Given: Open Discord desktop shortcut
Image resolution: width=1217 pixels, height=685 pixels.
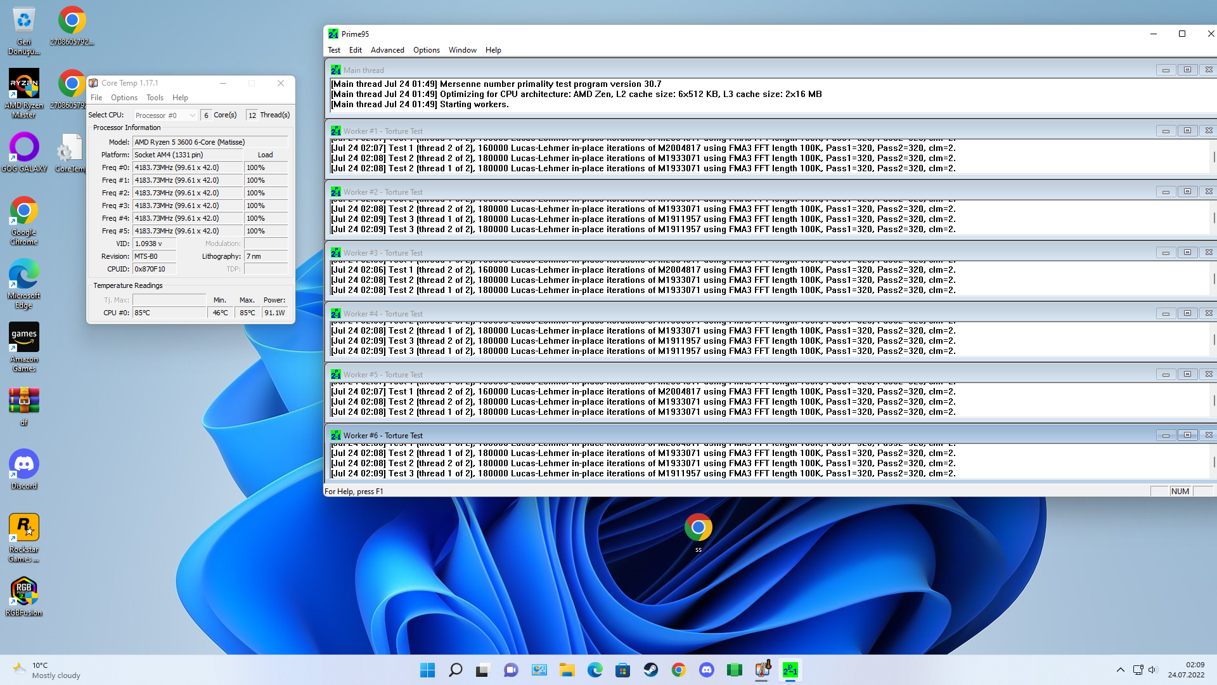Looking at the screenshot, I should [23, 469].
